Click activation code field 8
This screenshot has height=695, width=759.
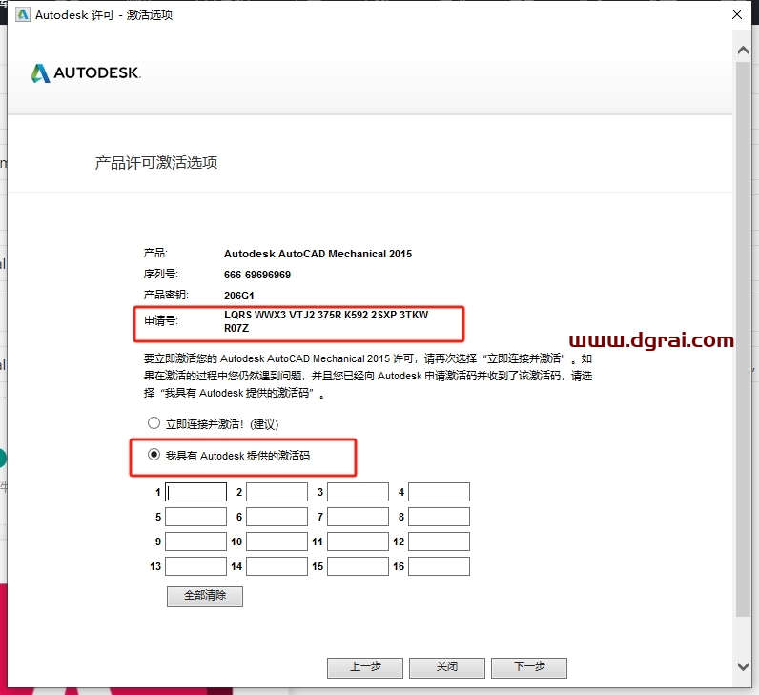click(439, 517)
